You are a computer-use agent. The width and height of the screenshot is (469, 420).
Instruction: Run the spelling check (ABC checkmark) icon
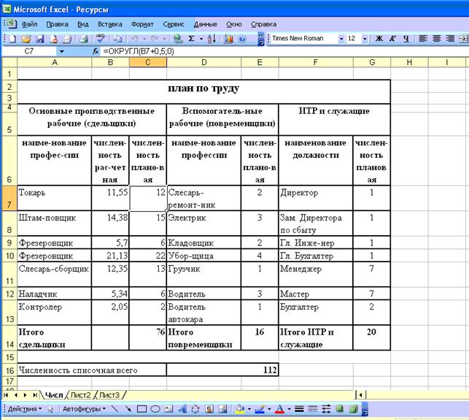tap(101, 38)
